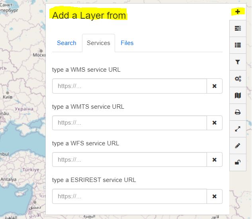Open the gears settings tool
Screen dimensions: 252x219
tap(238, 78)
